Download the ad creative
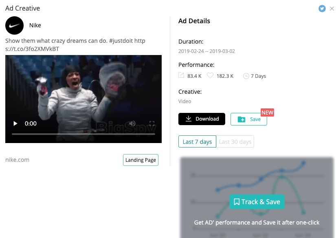 pos(202,119)
